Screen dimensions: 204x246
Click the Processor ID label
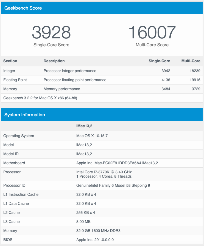coord(14,185)
